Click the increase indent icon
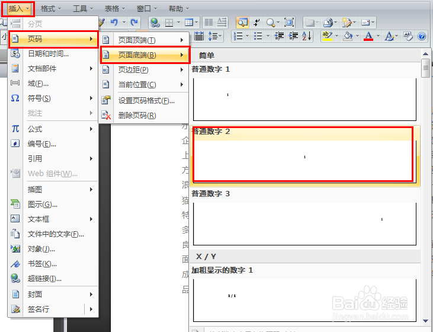 point(293,36)
